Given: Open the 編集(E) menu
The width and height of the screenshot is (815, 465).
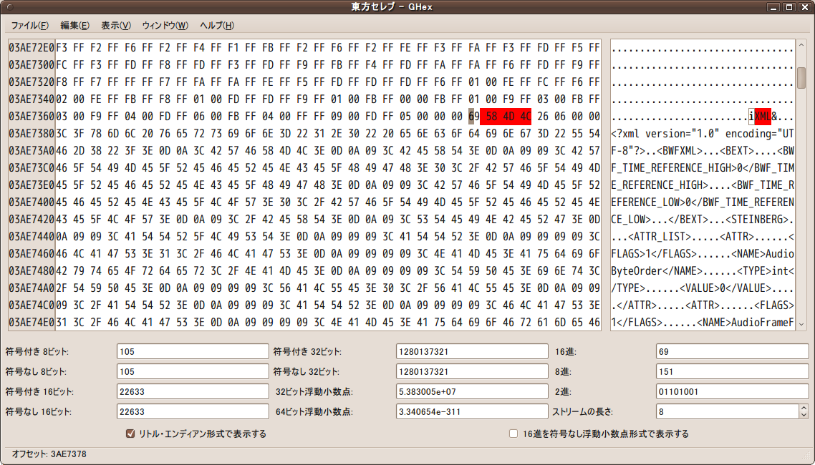Looking at the screenshot, I should pos(74,26).
